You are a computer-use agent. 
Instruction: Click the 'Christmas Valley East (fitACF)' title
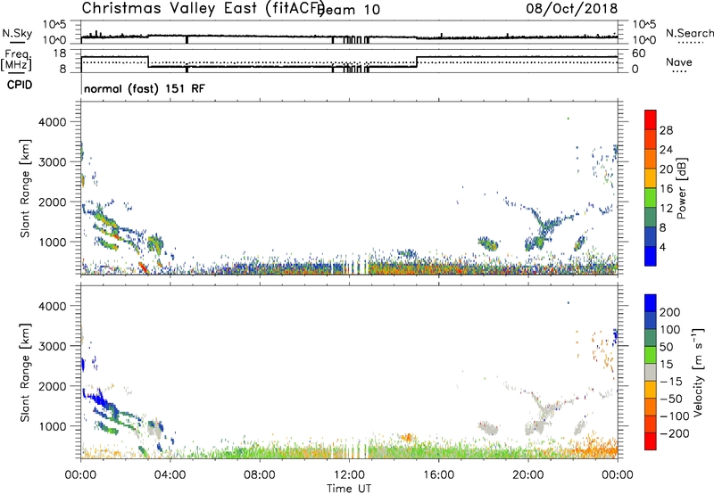[203, 9]
